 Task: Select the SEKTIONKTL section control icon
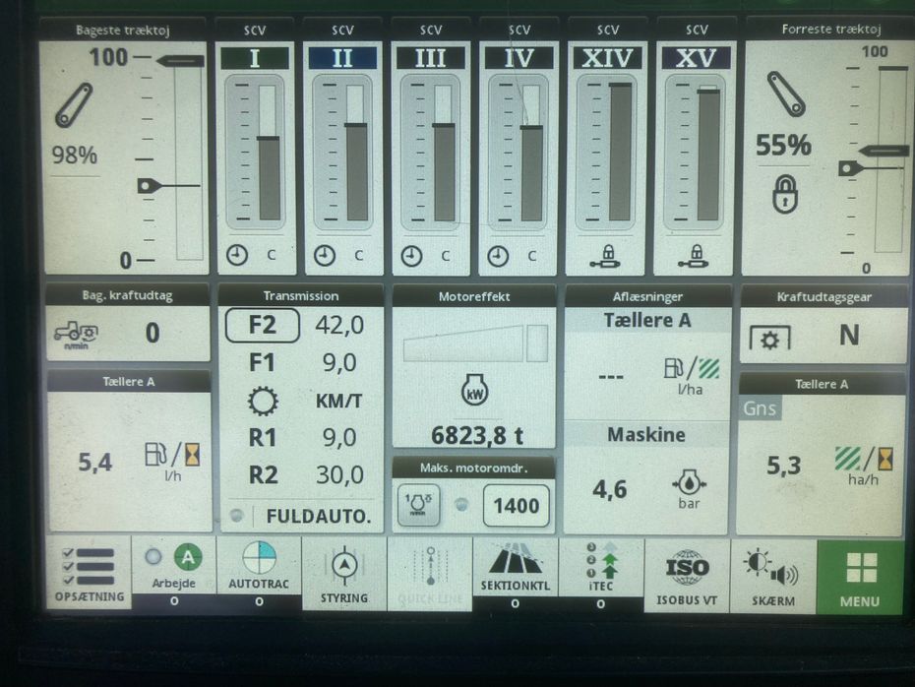515,571
